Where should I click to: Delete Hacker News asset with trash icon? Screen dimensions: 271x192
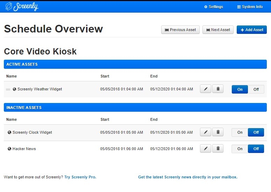(x=218, y=148)
